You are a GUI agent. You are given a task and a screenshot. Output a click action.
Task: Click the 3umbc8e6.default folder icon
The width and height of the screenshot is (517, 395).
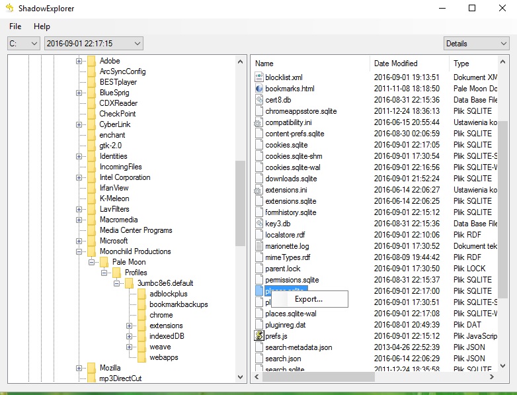[x=130, y=283]
